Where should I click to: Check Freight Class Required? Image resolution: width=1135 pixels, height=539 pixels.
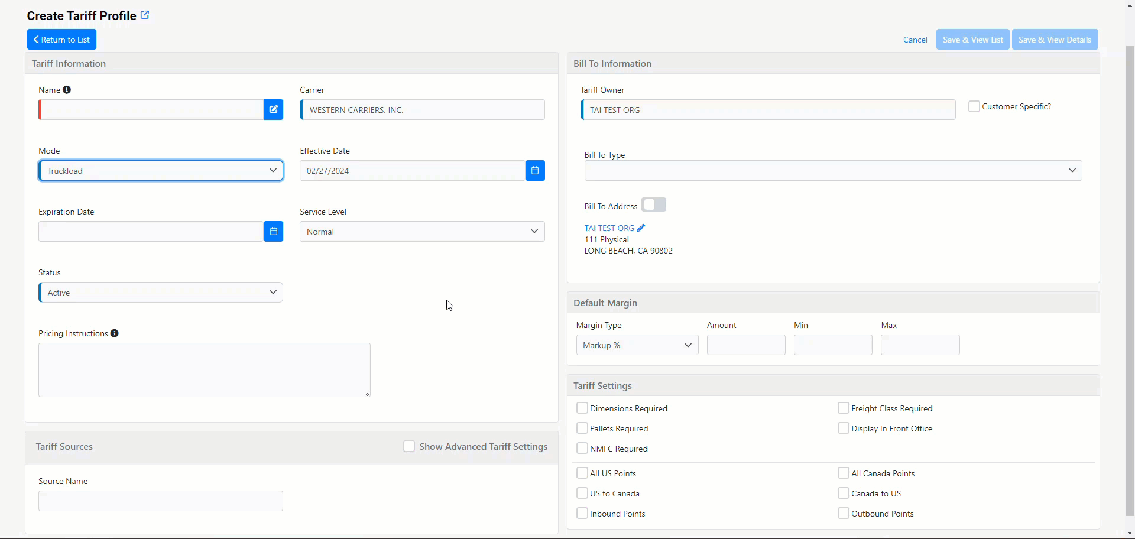(844, 408)
